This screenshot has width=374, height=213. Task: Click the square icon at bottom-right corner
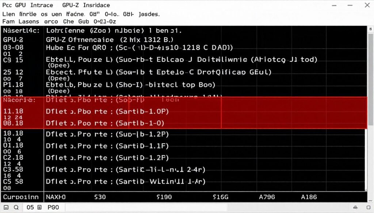coord(369,207)
